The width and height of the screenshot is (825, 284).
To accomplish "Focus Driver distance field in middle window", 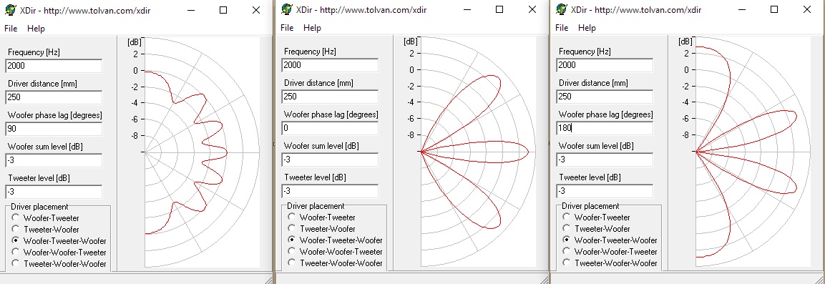I will pyautogui.click(x=330, y=97).
